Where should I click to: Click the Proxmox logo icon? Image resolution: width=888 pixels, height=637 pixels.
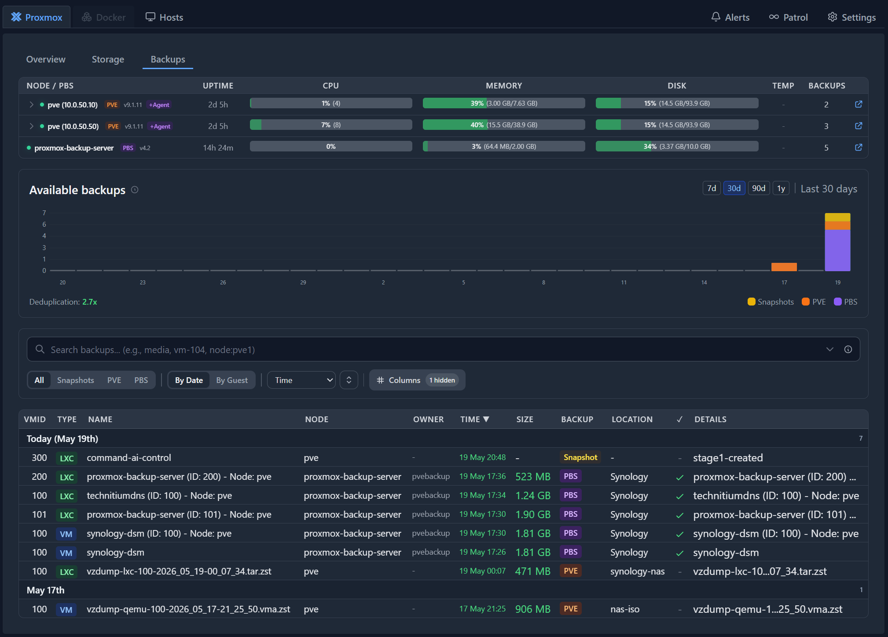click(16, 17)
